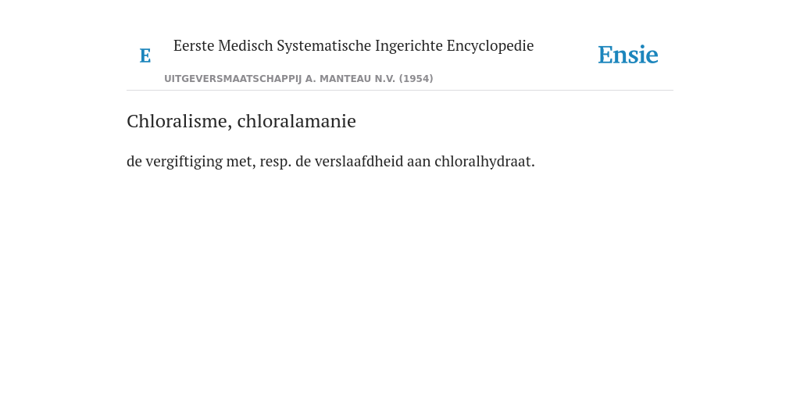800x400 pixels.
Task: Open the Ensie logo homepage link
Action: 628,55
